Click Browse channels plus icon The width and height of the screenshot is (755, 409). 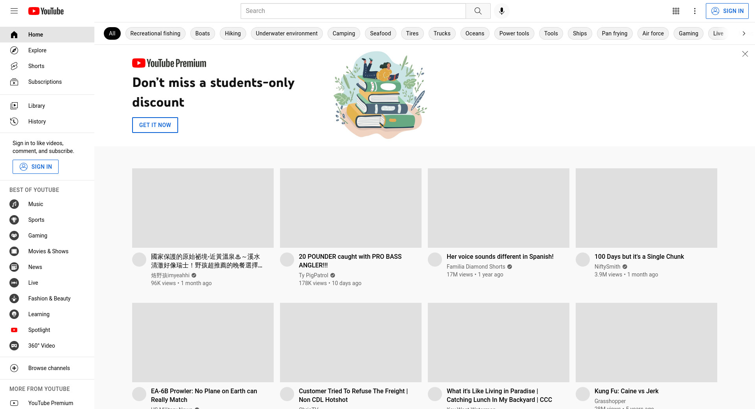pyautogui.click(x=14, y=368)
